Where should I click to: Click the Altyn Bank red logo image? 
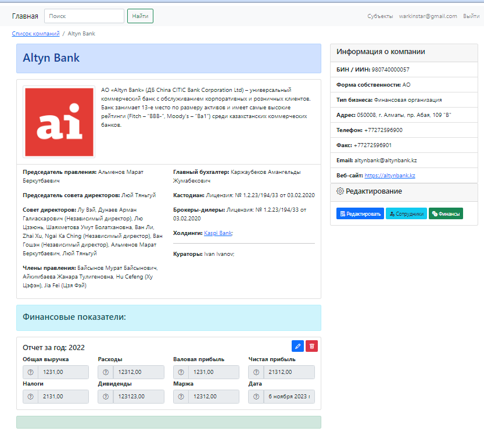[x=59, y=122]
